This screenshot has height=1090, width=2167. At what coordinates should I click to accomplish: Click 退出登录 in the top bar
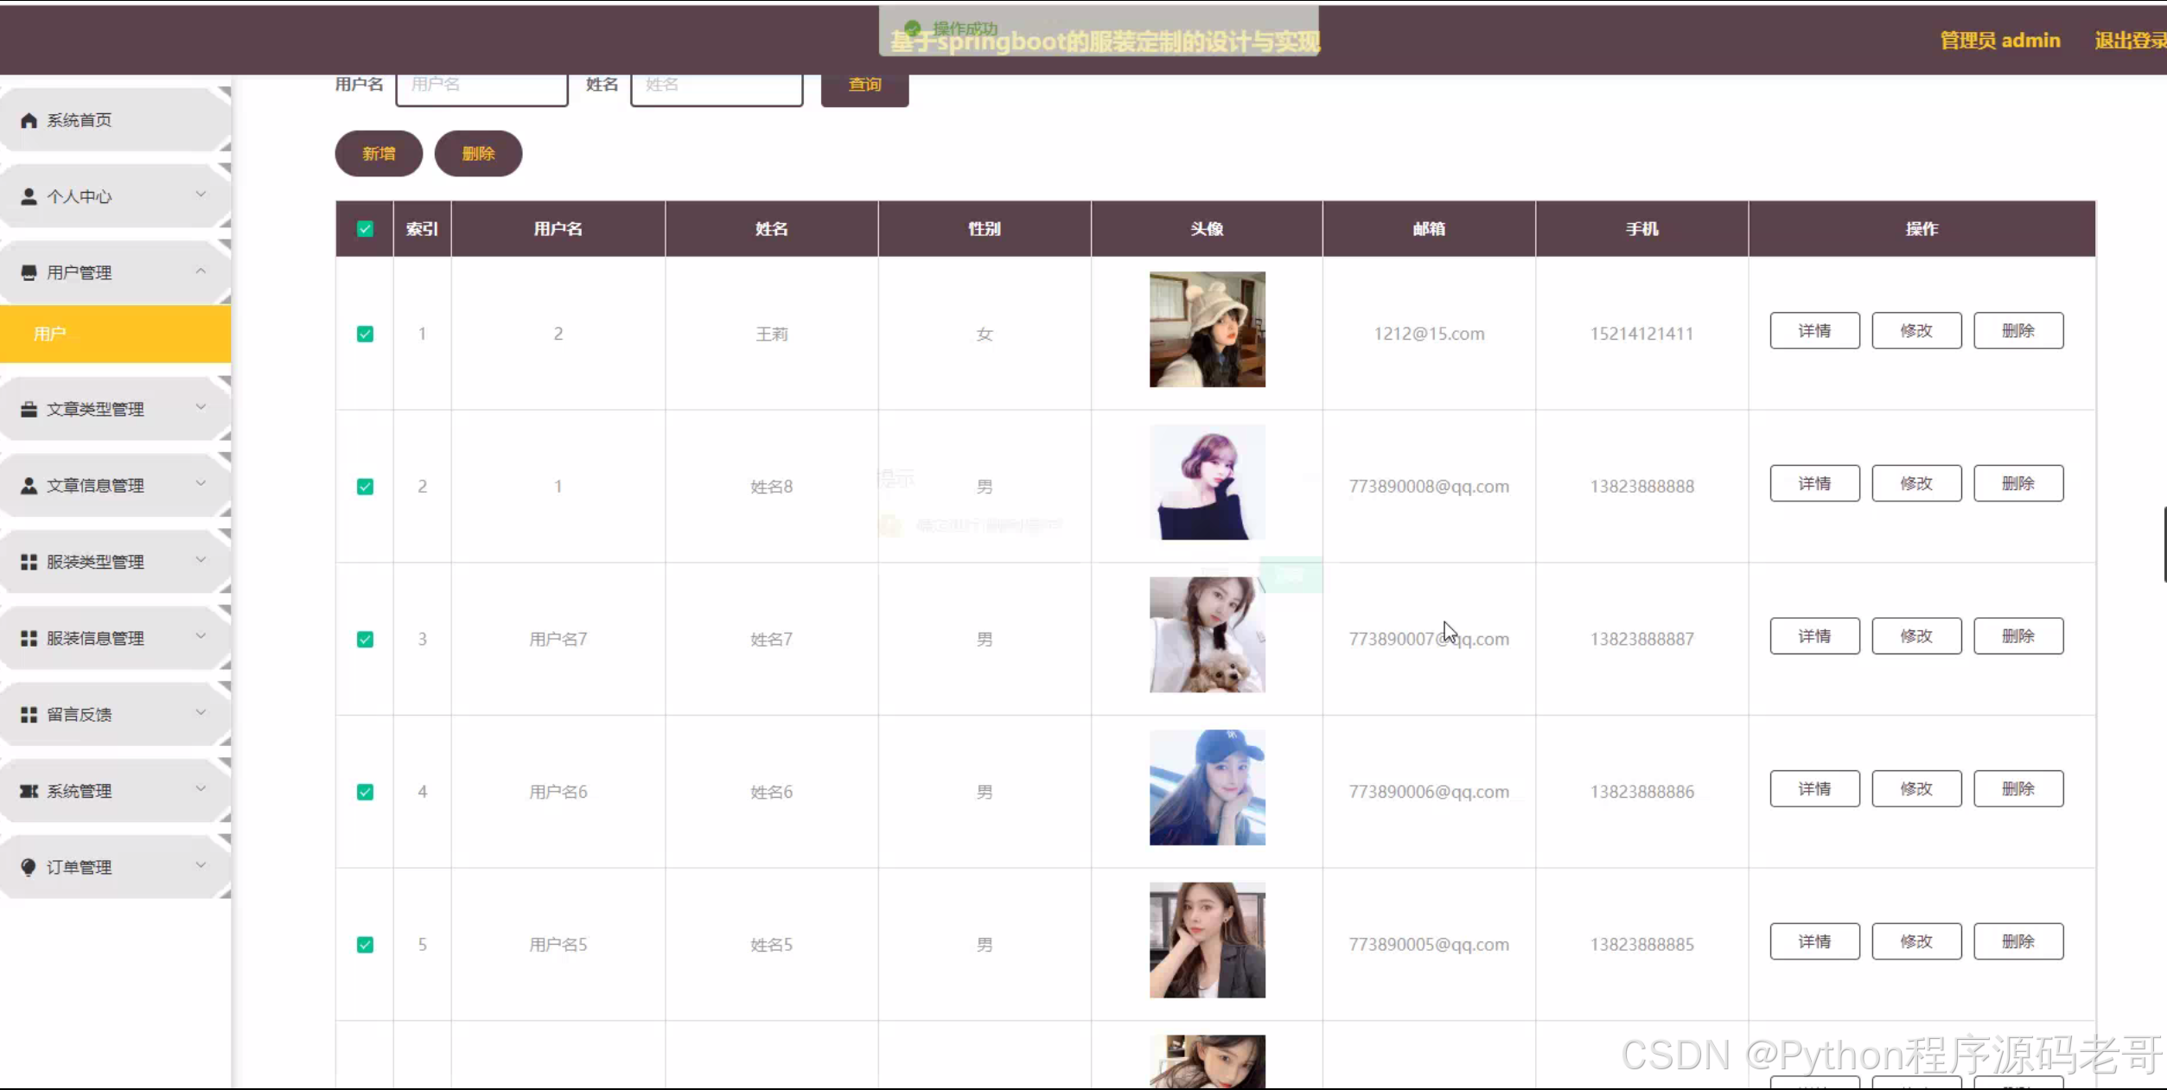pos(2130,41)
